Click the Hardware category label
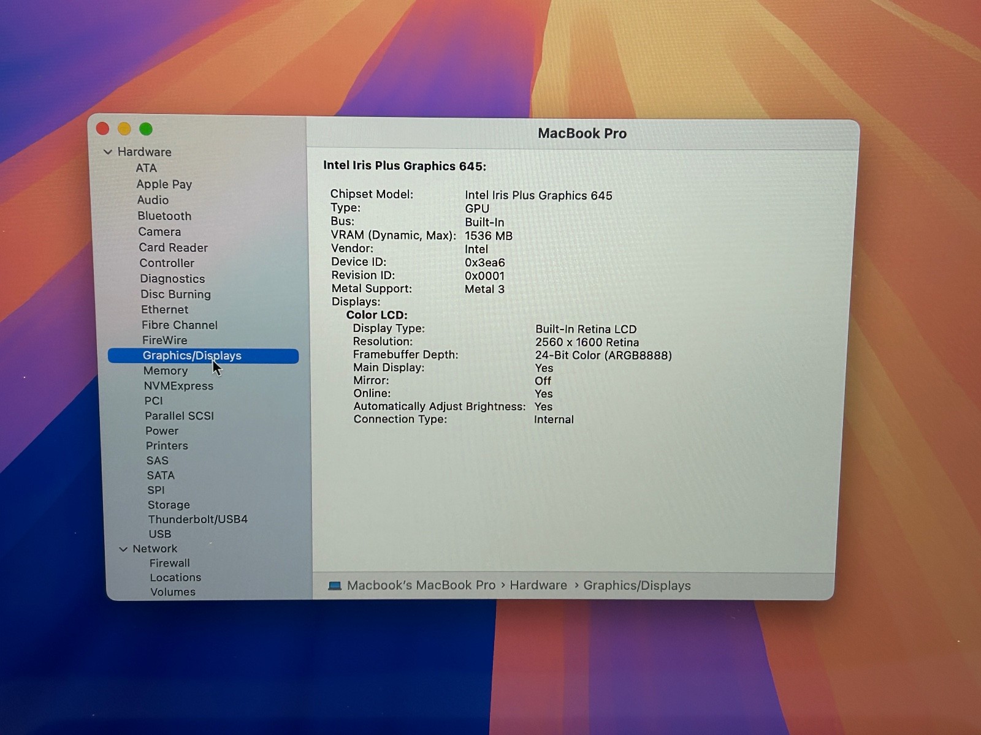 (x=145, y=152)
